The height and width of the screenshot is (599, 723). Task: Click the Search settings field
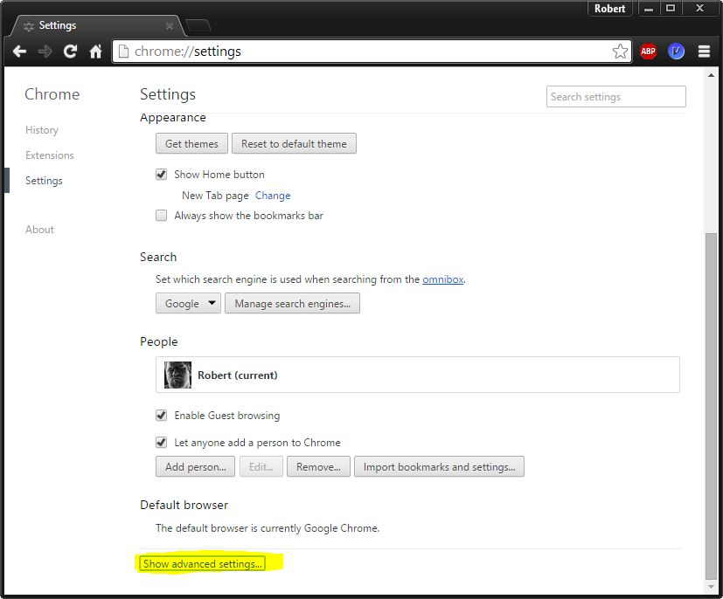[615, 97]
